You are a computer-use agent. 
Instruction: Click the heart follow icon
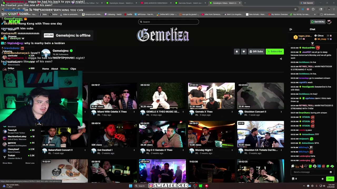pos(244,51)
